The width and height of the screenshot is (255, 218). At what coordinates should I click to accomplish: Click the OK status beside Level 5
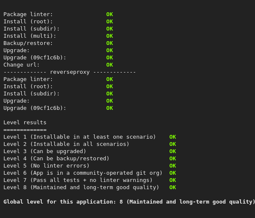tap(173, 166)
